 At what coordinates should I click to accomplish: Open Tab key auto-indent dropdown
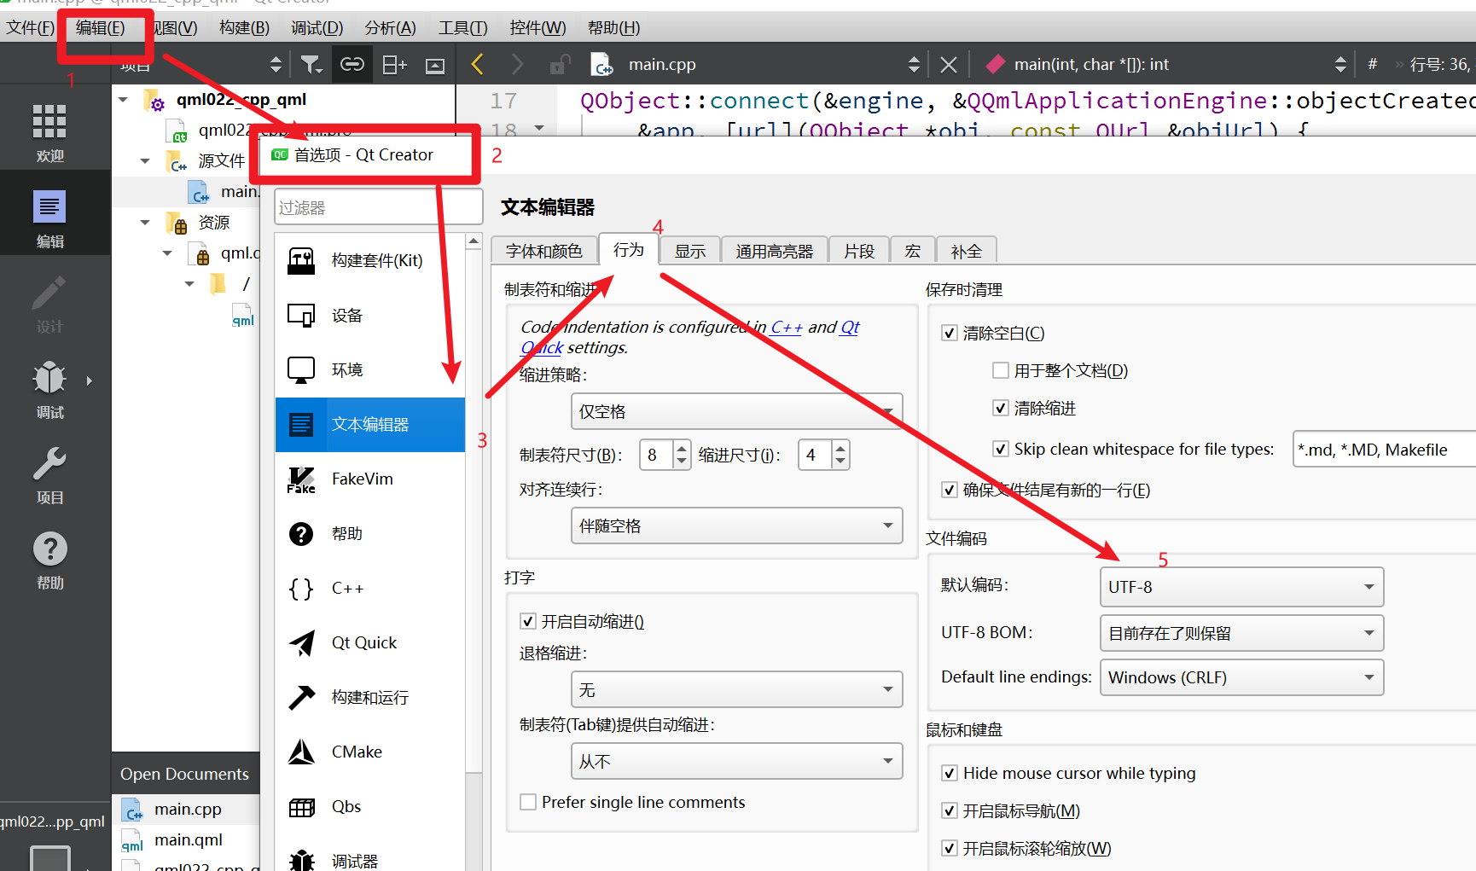tap(736, 761)
